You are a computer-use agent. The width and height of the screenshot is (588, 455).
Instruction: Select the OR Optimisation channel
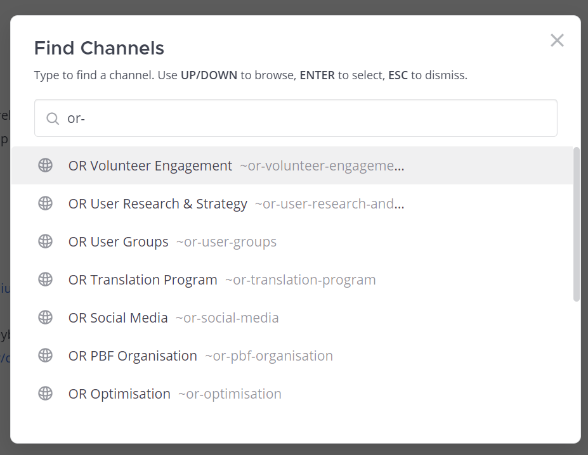pyautogui.click(x=119, y=394)
